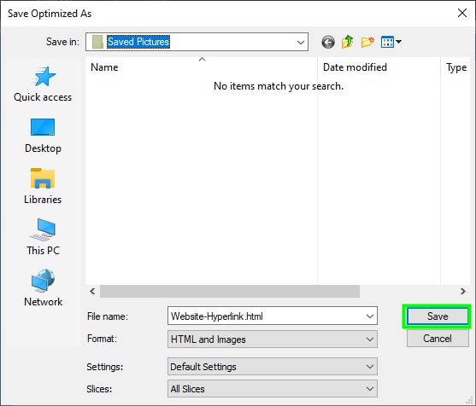Open the View menu icon

tap(391, 42)
